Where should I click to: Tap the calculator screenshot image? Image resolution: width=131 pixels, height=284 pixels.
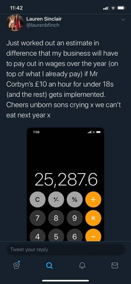65,184
